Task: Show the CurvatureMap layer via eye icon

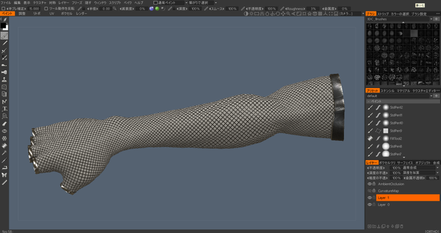Action: tap(370, 191)
